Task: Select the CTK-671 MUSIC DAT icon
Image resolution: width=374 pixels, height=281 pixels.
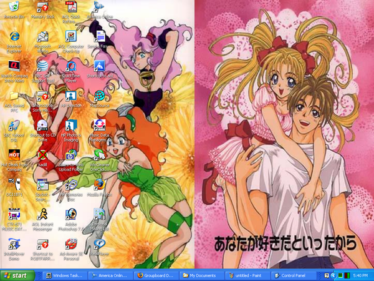Action: (x=14, y=214)
